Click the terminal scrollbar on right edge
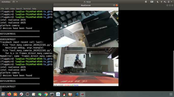This screenshot has width=174, height=97. 173,70
